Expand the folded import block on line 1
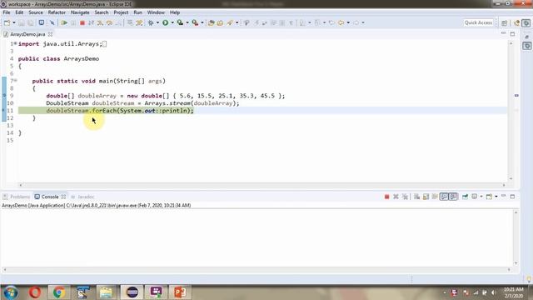The width and height of the screenshot is (533, 300). tap(15, 43)
